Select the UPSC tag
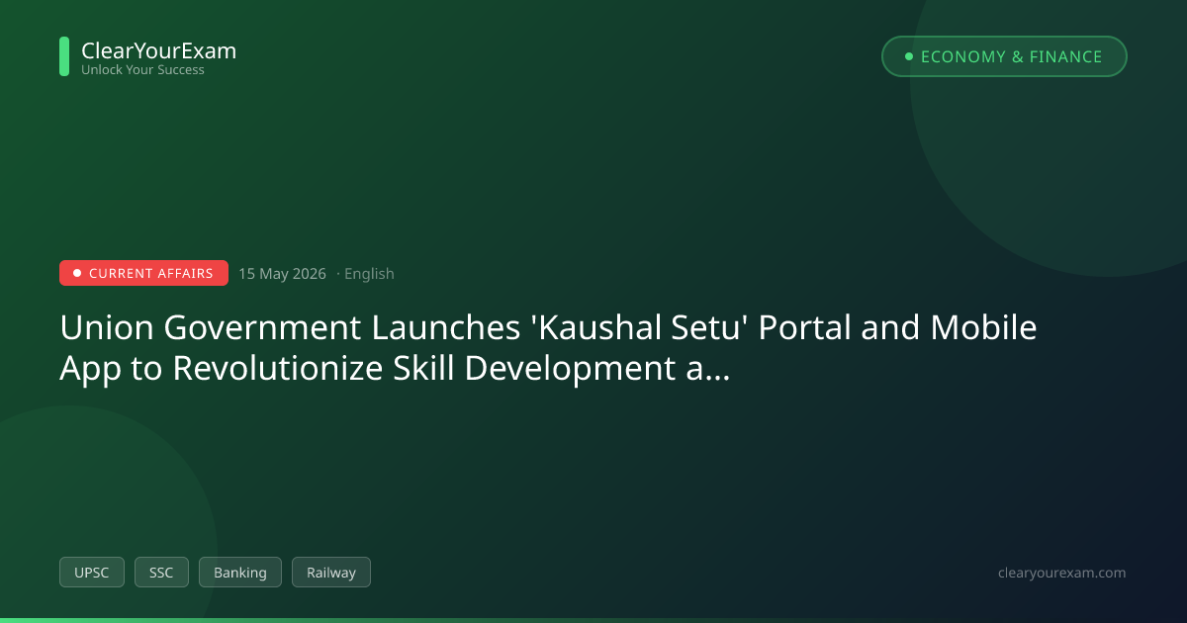The height and width of the screenshot is (623, 1187). point(92,573)
